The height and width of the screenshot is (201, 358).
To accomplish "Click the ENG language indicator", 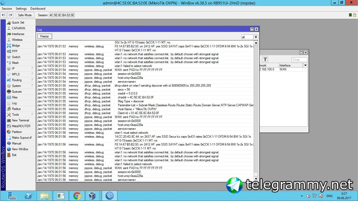I will (x=329, y=196).
